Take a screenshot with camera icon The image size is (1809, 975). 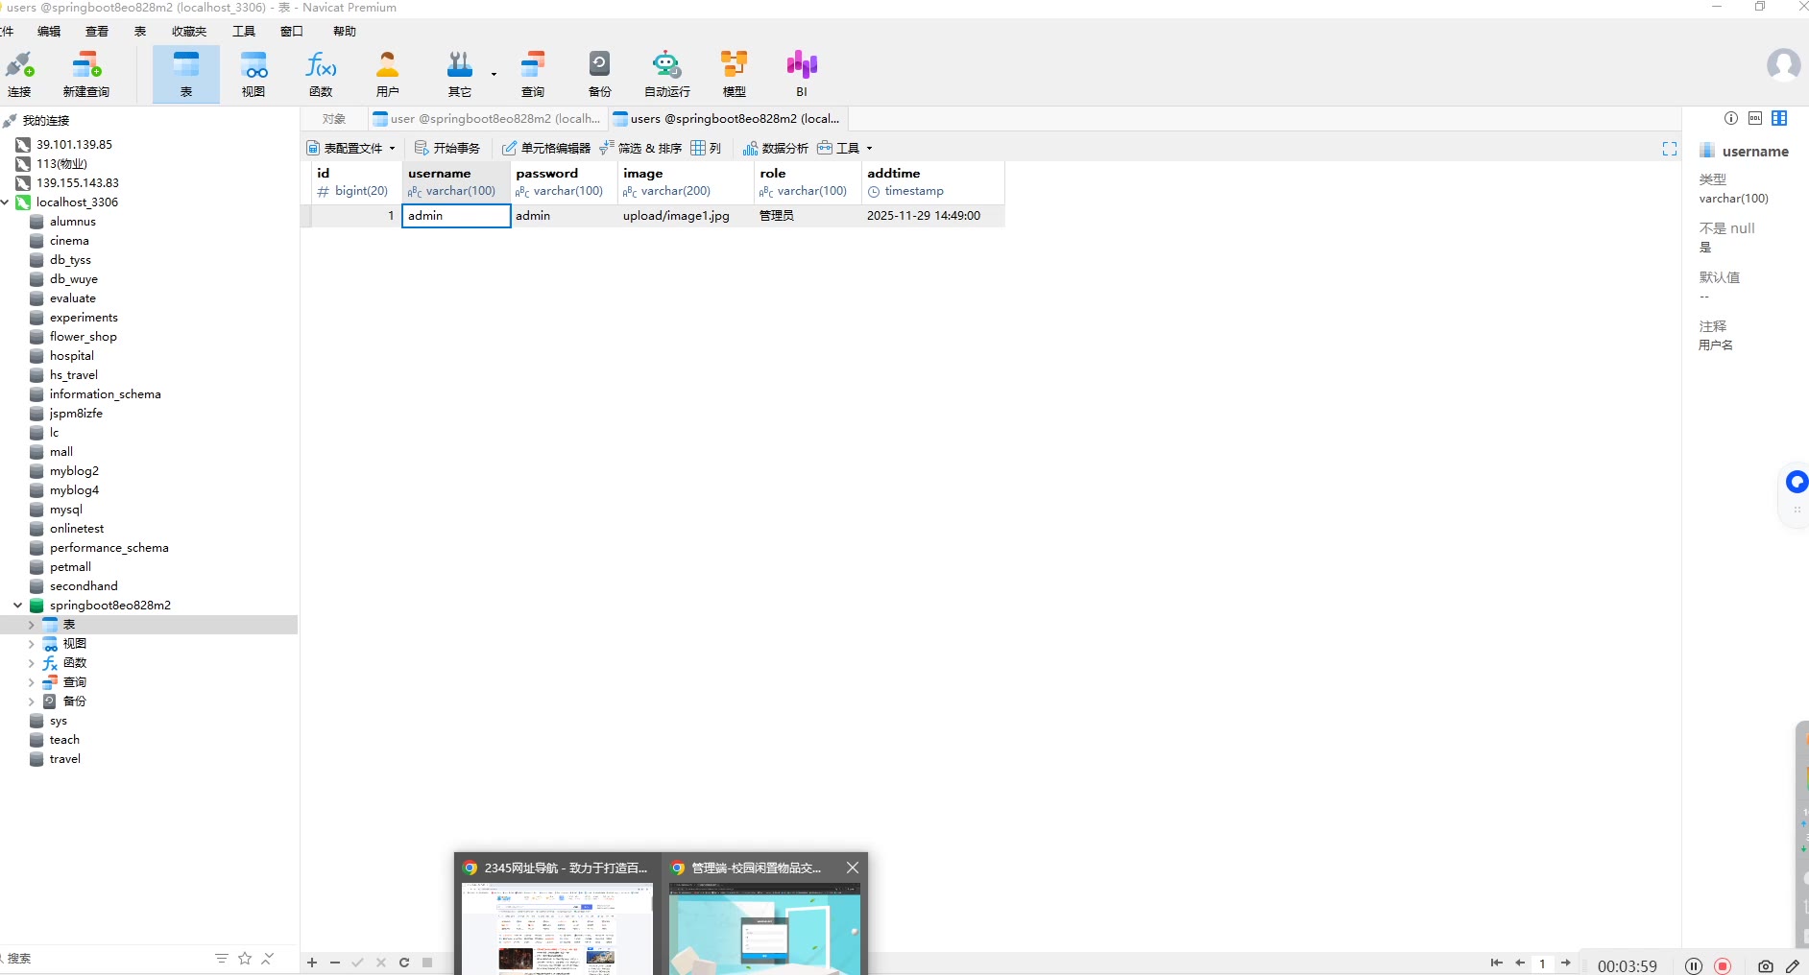[1766, 966]
